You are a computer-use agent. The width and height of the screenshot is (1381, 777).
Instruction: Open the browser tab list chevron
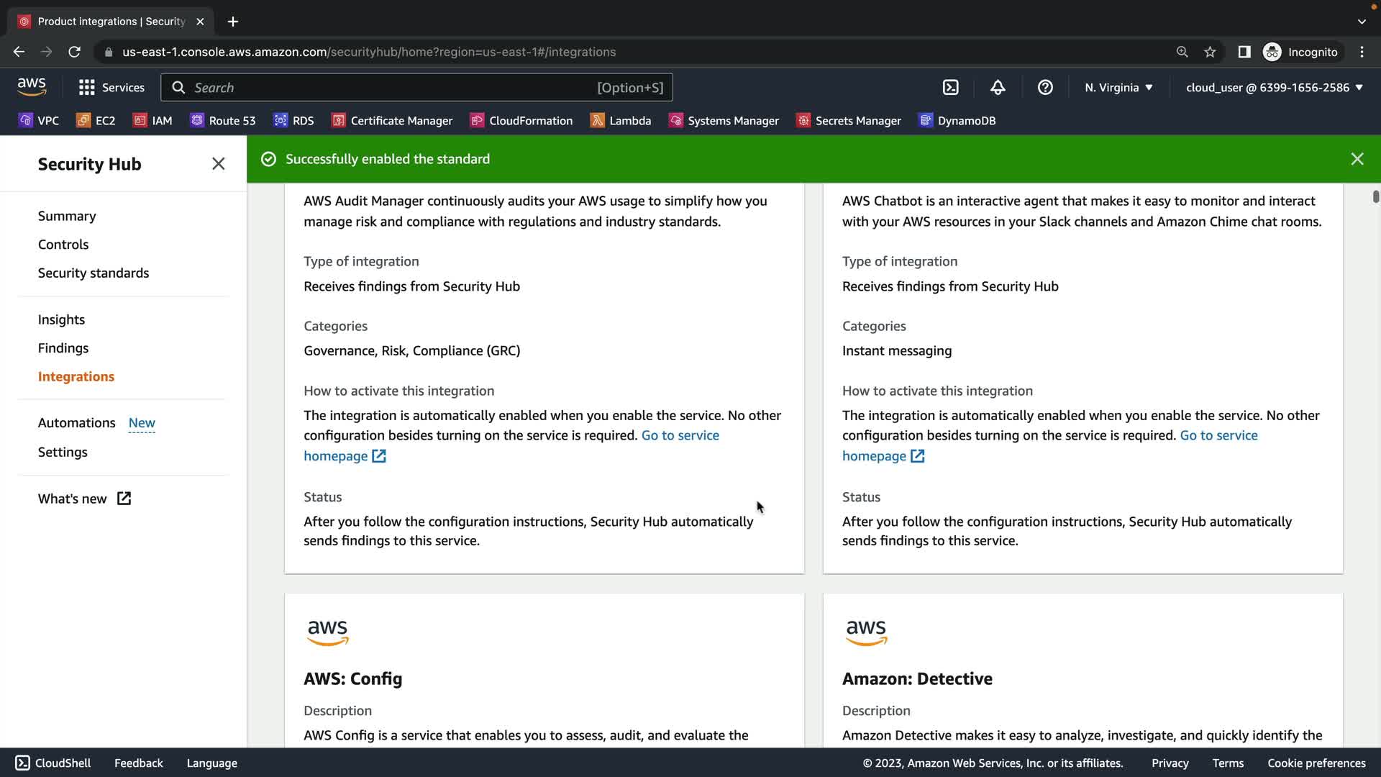(x=1362, y=22)
